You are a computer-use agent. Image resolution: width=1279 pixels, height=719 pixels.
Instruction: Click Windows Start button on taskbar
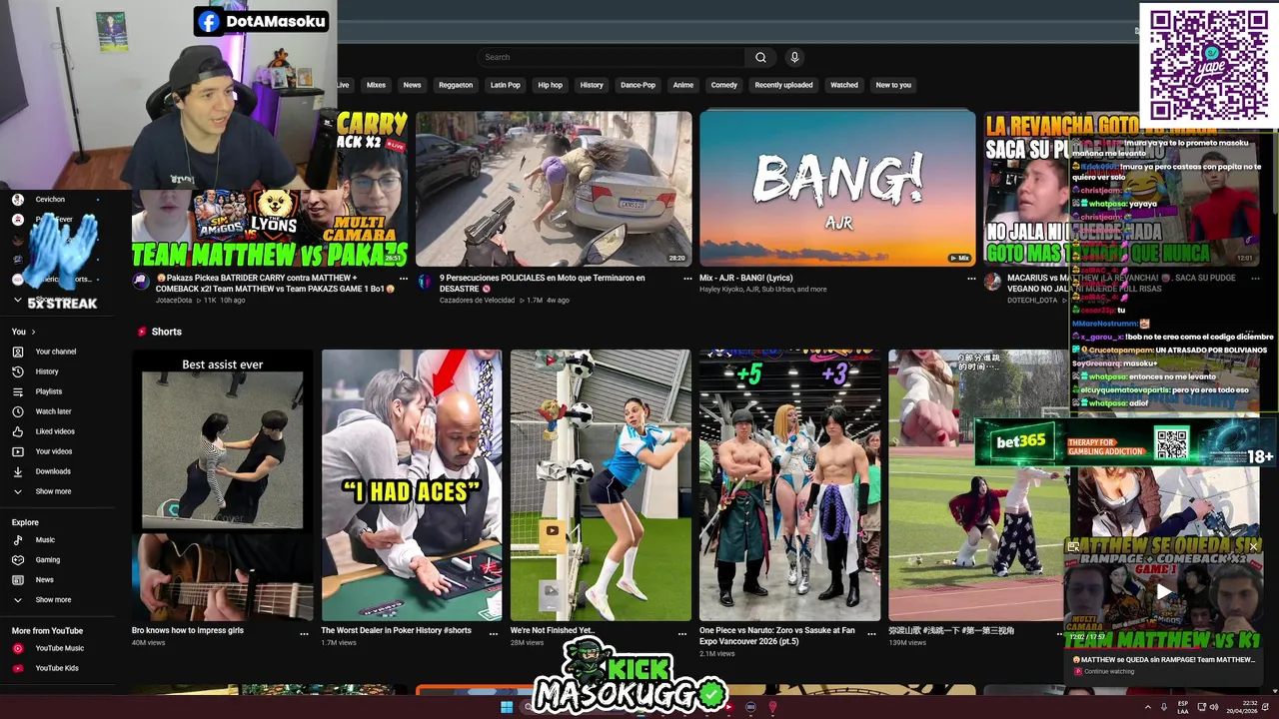pos(507,708)
